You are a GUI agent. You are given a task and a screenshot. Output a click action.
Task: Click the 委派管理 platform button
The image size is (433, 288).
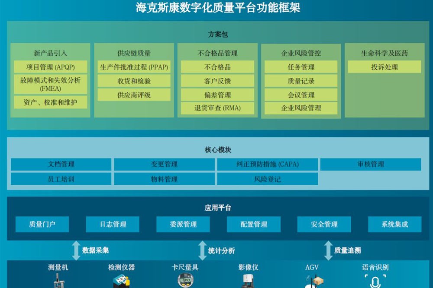click(x=183, y=224)
